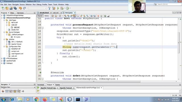The height and width of the screenshot is (102, 182).
Task: Toggle Sort by Name icon in Navigator
Action: tap(23, 91)
